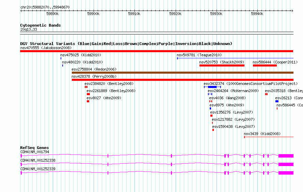Click the 20q13.33 band label

[29, 29]
